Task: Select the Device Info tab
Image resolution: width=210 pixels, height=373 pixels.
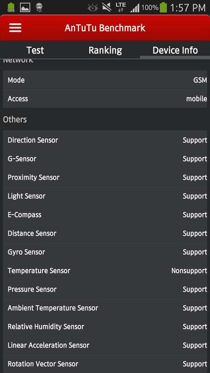Action: [175, 50]
